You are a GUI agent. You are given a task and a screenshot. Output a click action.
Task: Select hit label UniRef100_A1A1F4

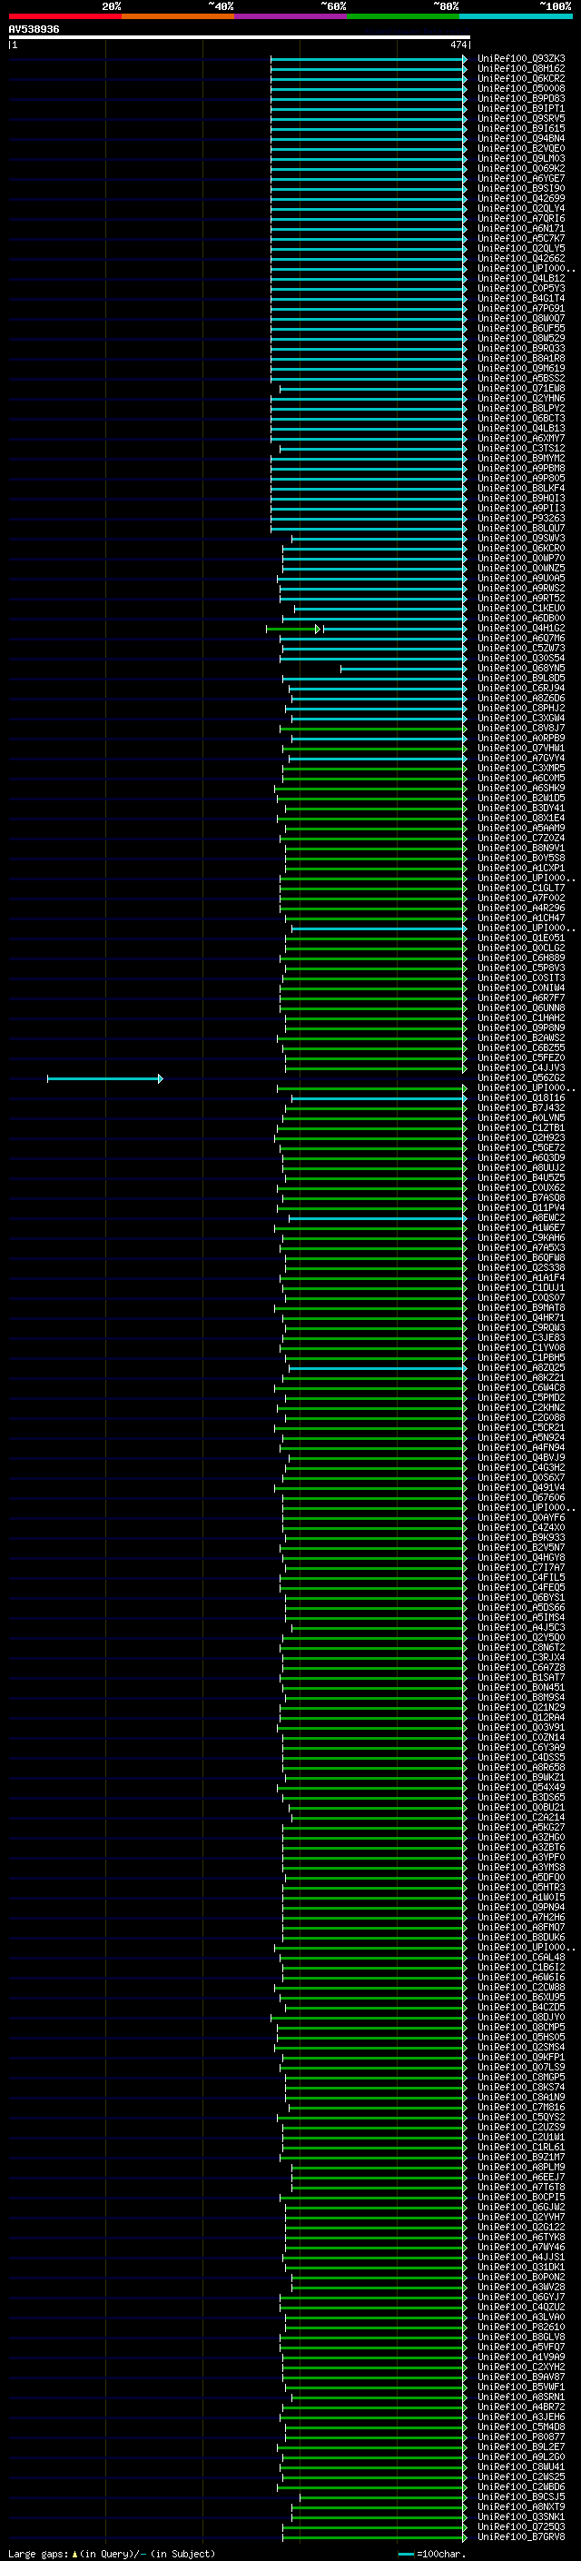pos(521,1278)
